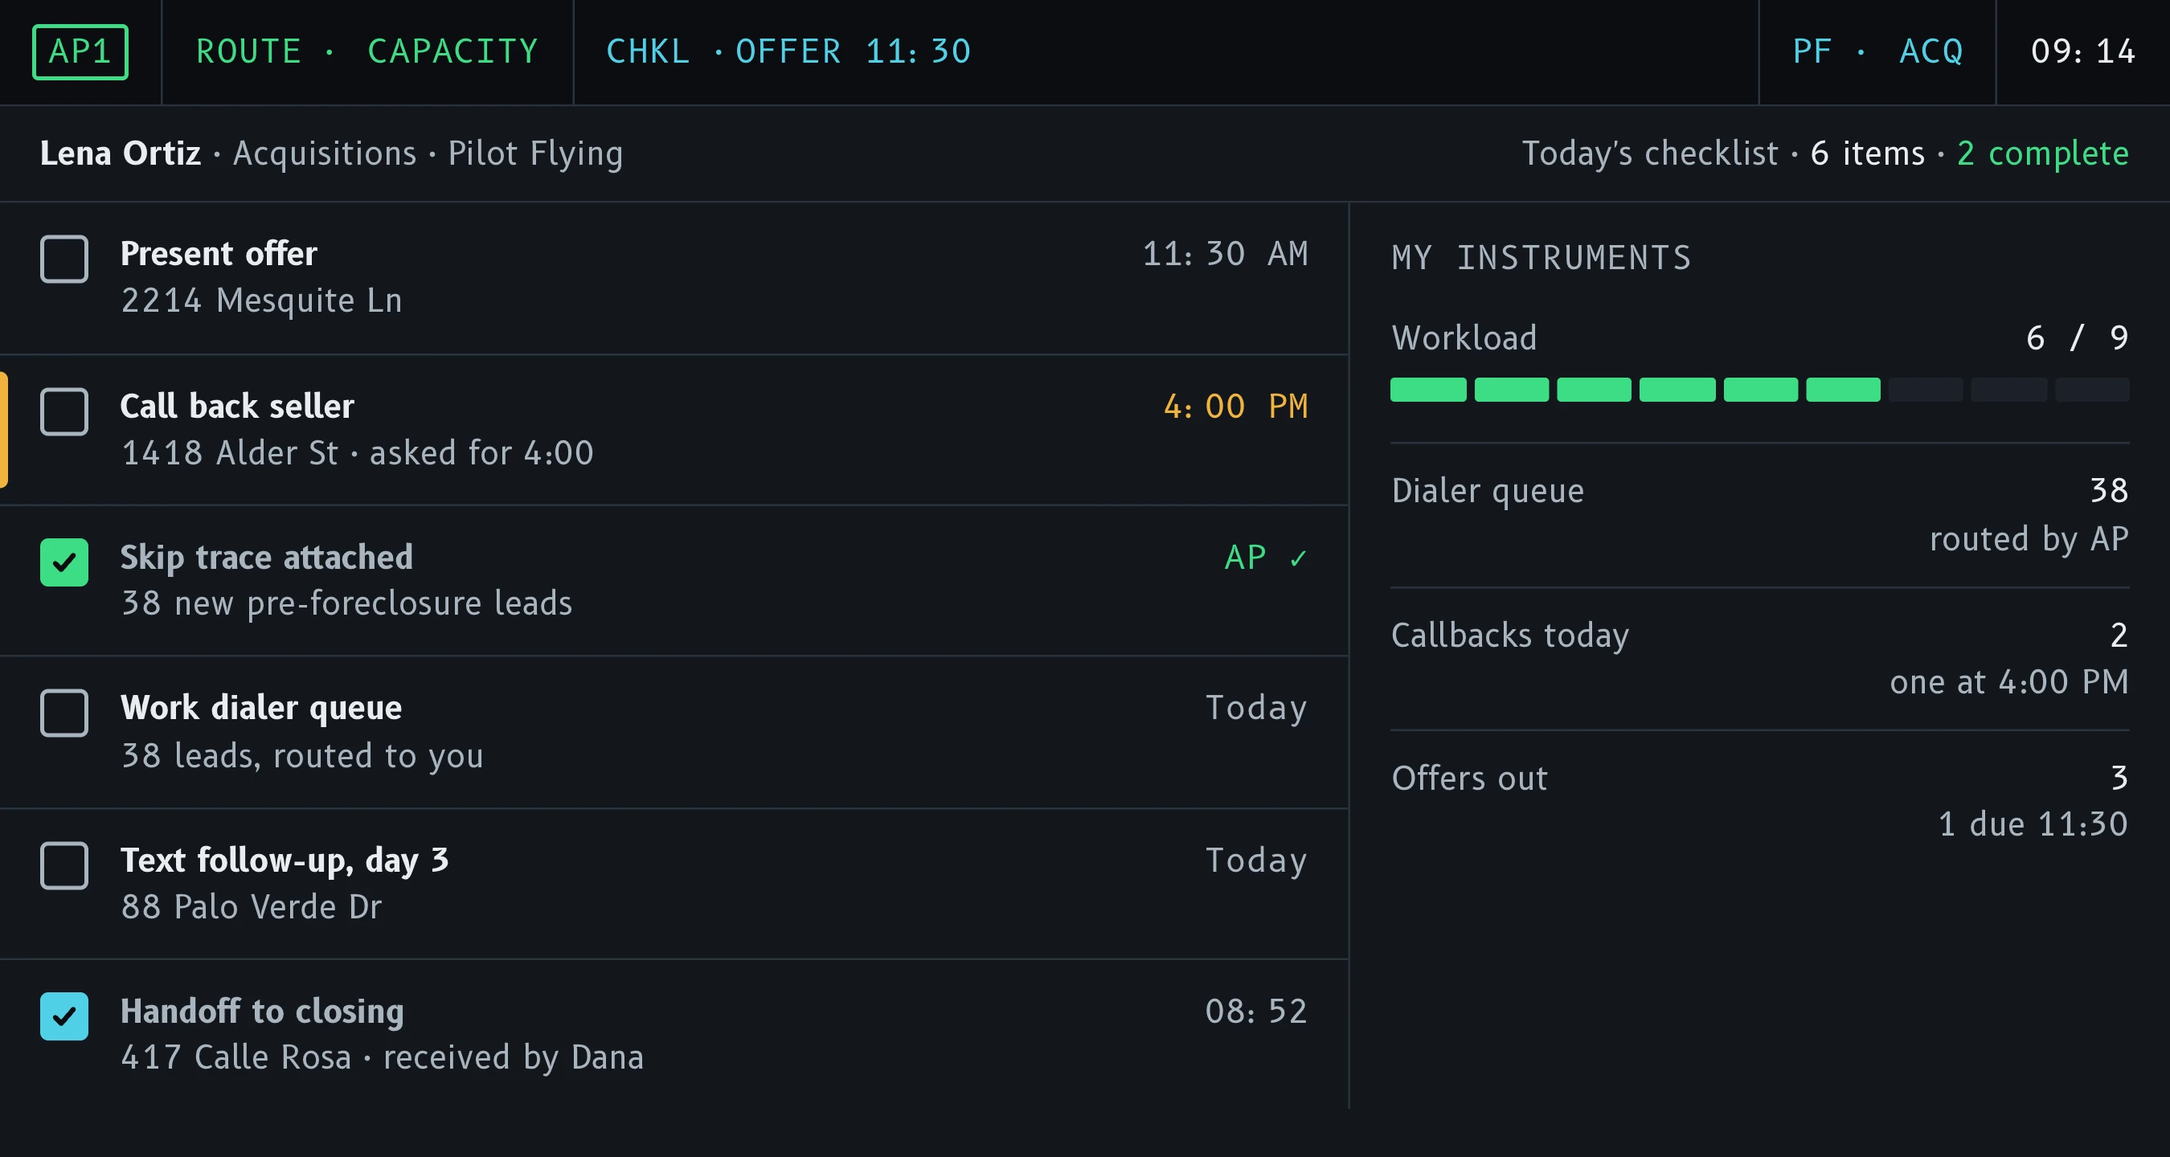Check the Present offer checkbox

pos(64,259)
